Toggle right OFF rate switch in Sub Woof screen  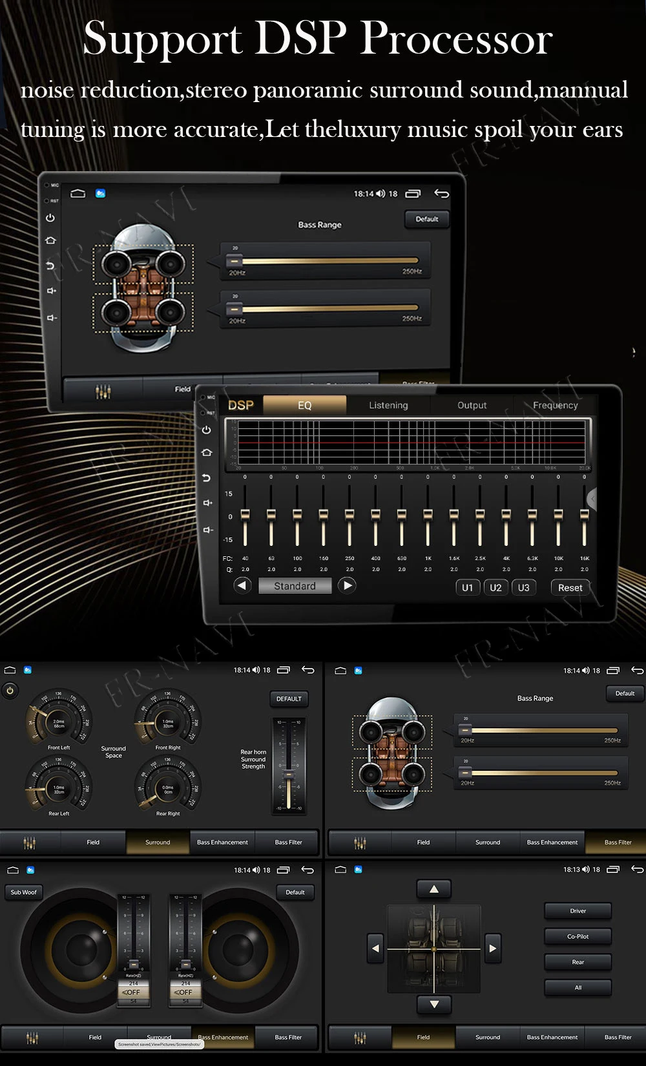coord(185,992)
